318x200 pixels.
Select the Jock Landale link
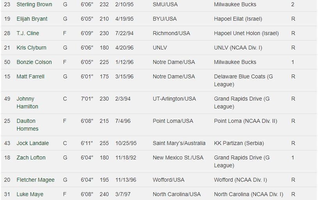point(33,143)
